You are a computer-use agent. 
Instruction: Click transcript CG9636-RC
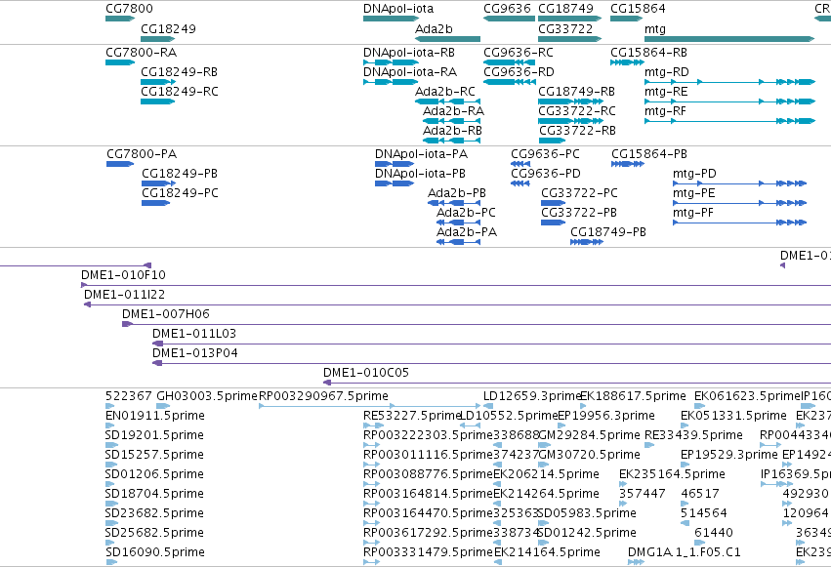click(x=510, y=62)
